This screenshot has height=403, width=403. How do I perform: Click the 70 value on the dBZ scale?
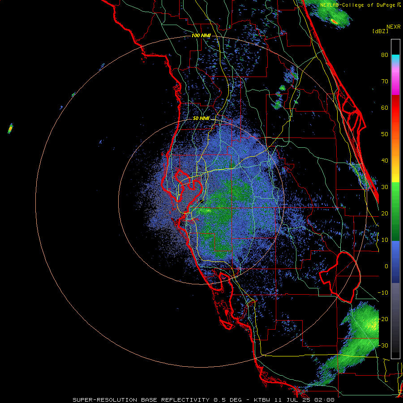385,81
